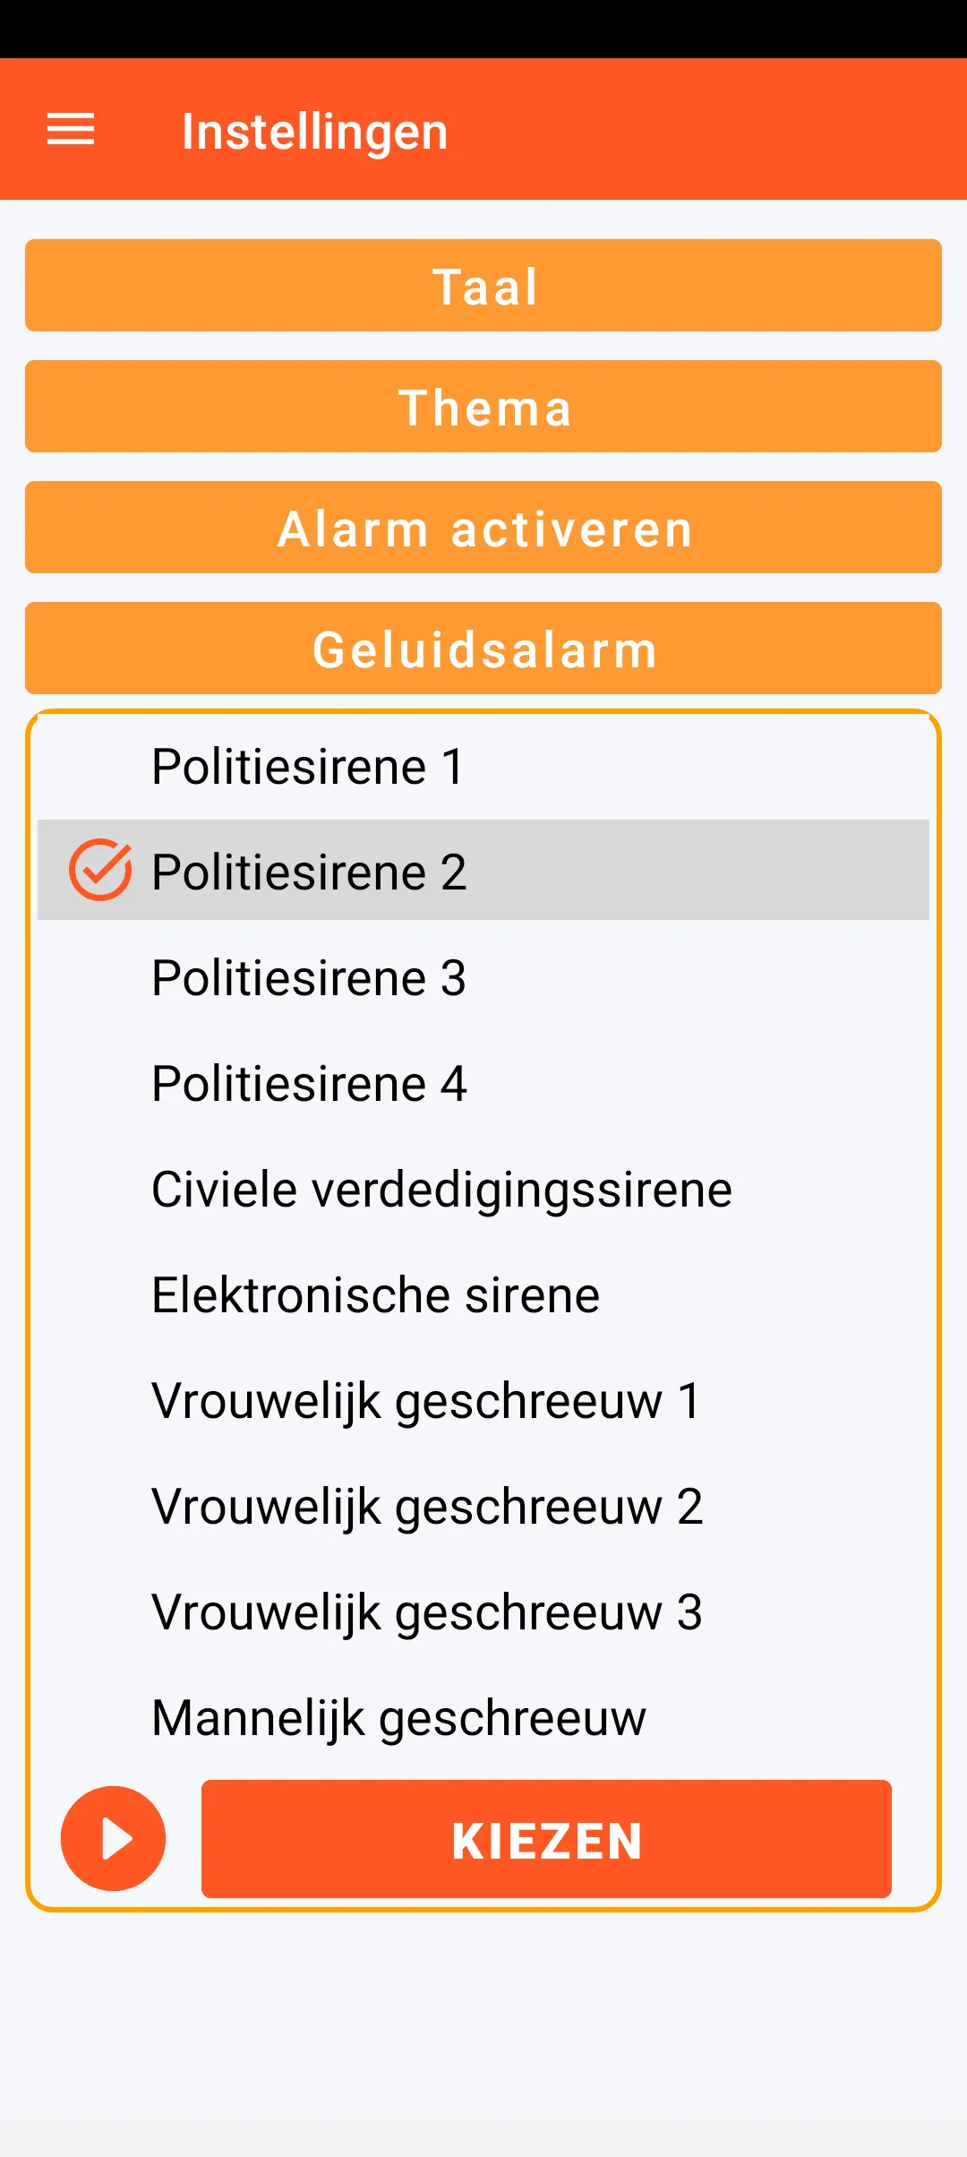Expand the Taal settings section
The image size is (967, 2157).
pyautogui.click(x=483, y=286)
